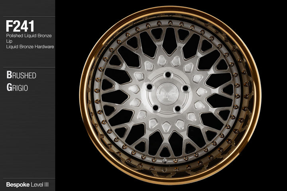Click the F241 model title
The image size is (287, 191).
(x=20, y=26)
